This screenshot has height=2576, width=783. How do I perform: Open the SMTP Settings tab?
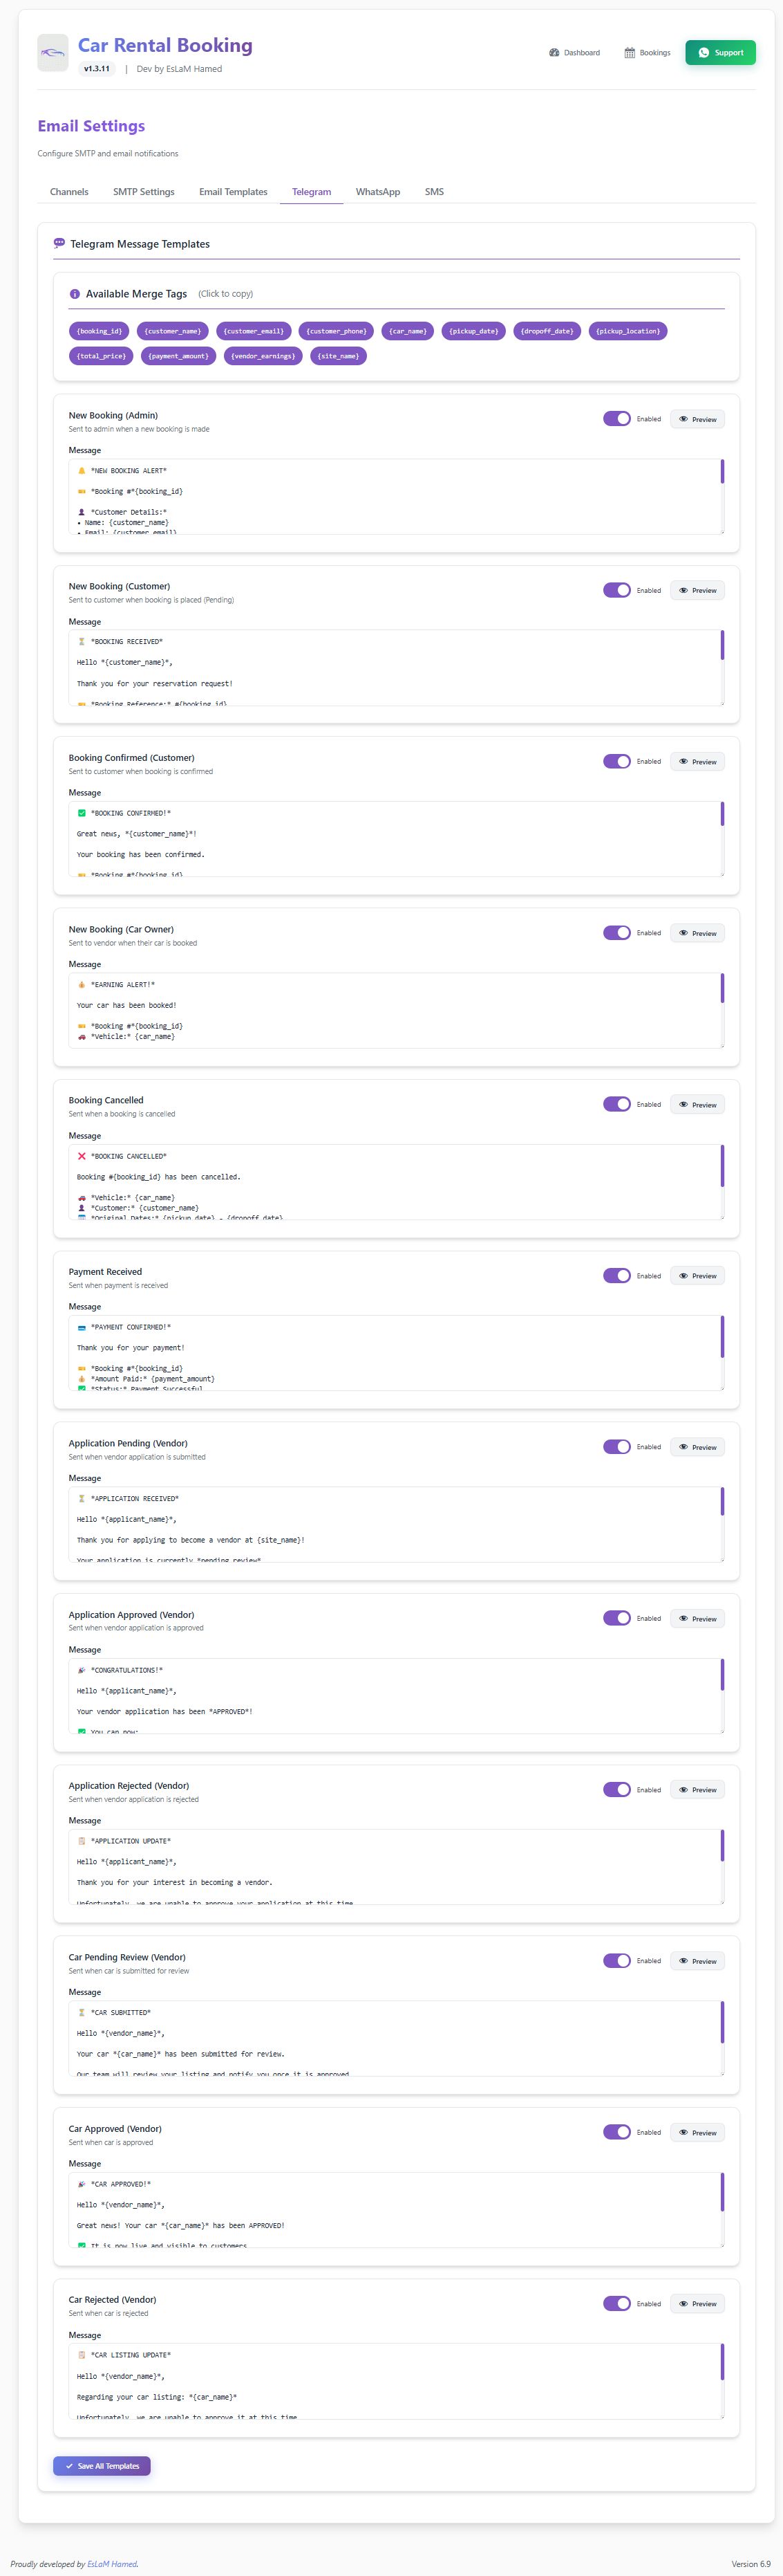click(x=144, y=192)
